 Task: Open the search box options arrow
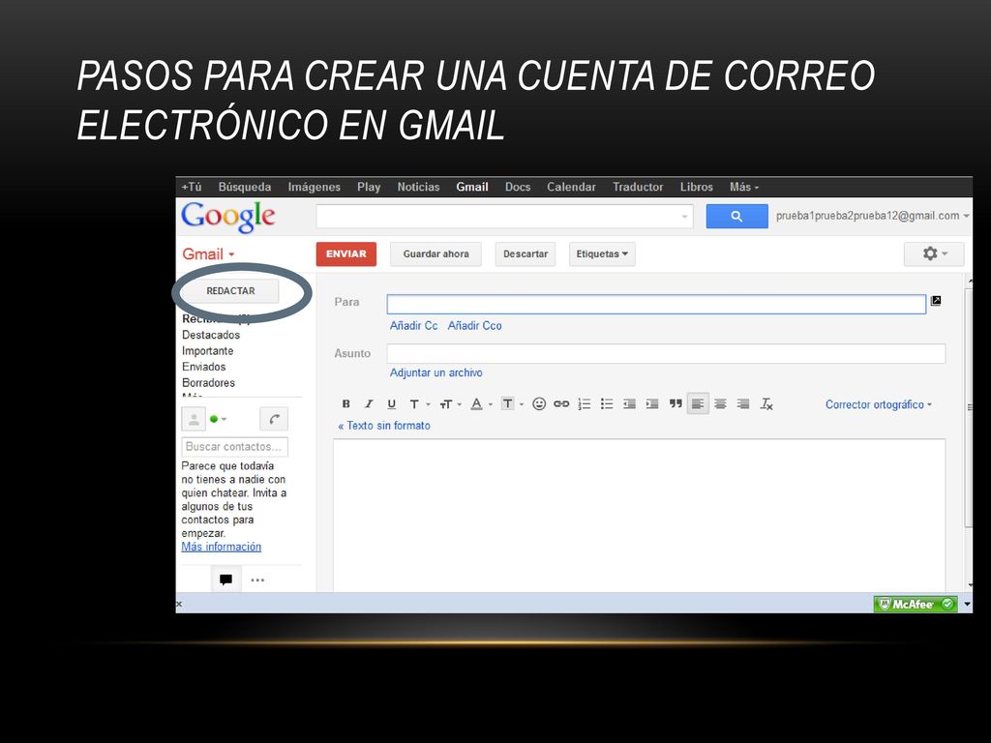(684, 217)
